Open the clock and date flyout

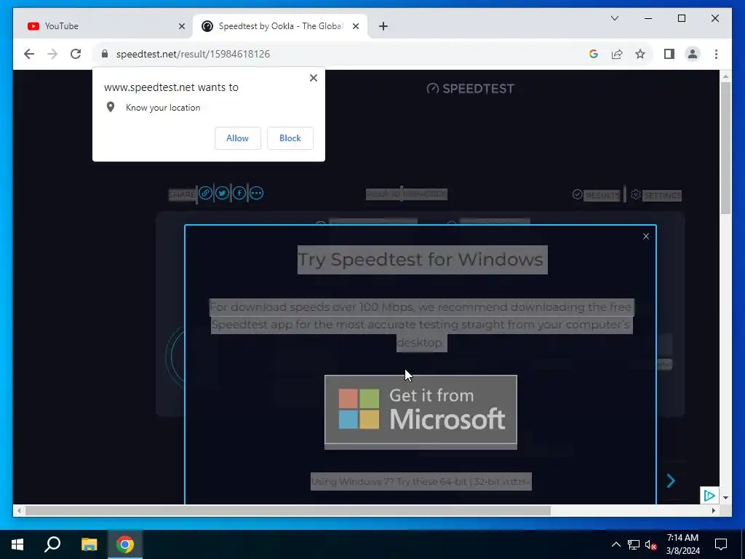pyautogui.click(x=682, y=544)
